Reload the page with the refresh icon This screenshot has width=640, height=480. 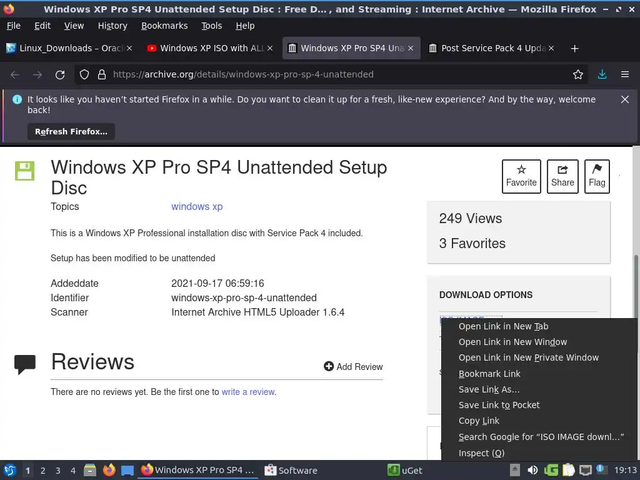pos(60,75)
